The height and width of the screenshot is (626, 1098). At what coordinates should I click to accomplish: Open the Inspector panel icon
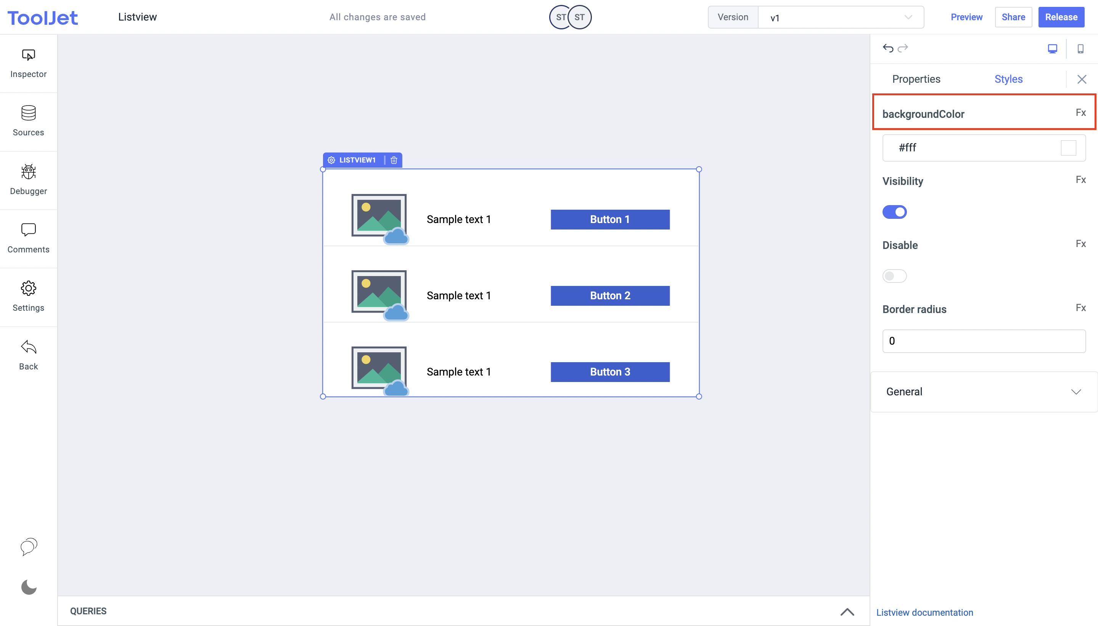tap(28, 55)
